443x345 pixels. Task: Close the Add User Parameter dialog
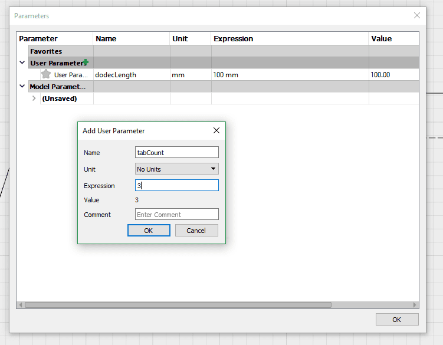[x=216, y=130]
